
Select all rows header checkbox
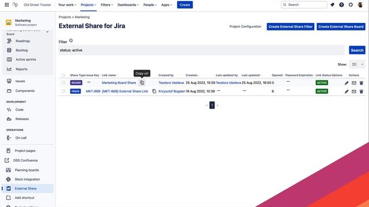[63, 75]
